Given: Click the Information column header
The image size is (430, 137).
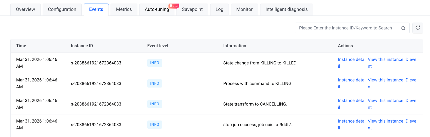Looking at the screenshot, I should (235, 46).
